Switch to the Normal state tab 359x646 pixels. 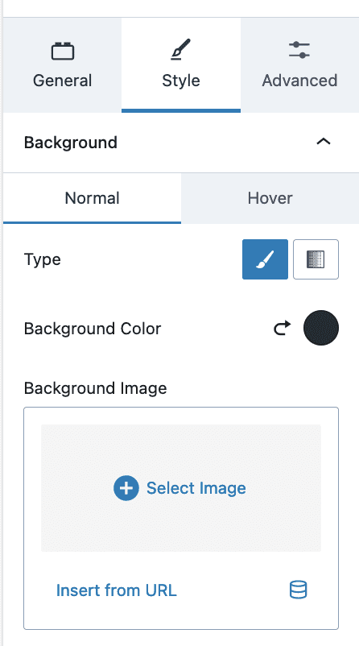click(93, 198)
